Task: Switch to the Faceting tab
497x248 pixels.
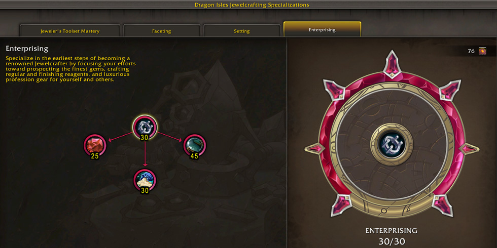Action: (x=162, y=31)
